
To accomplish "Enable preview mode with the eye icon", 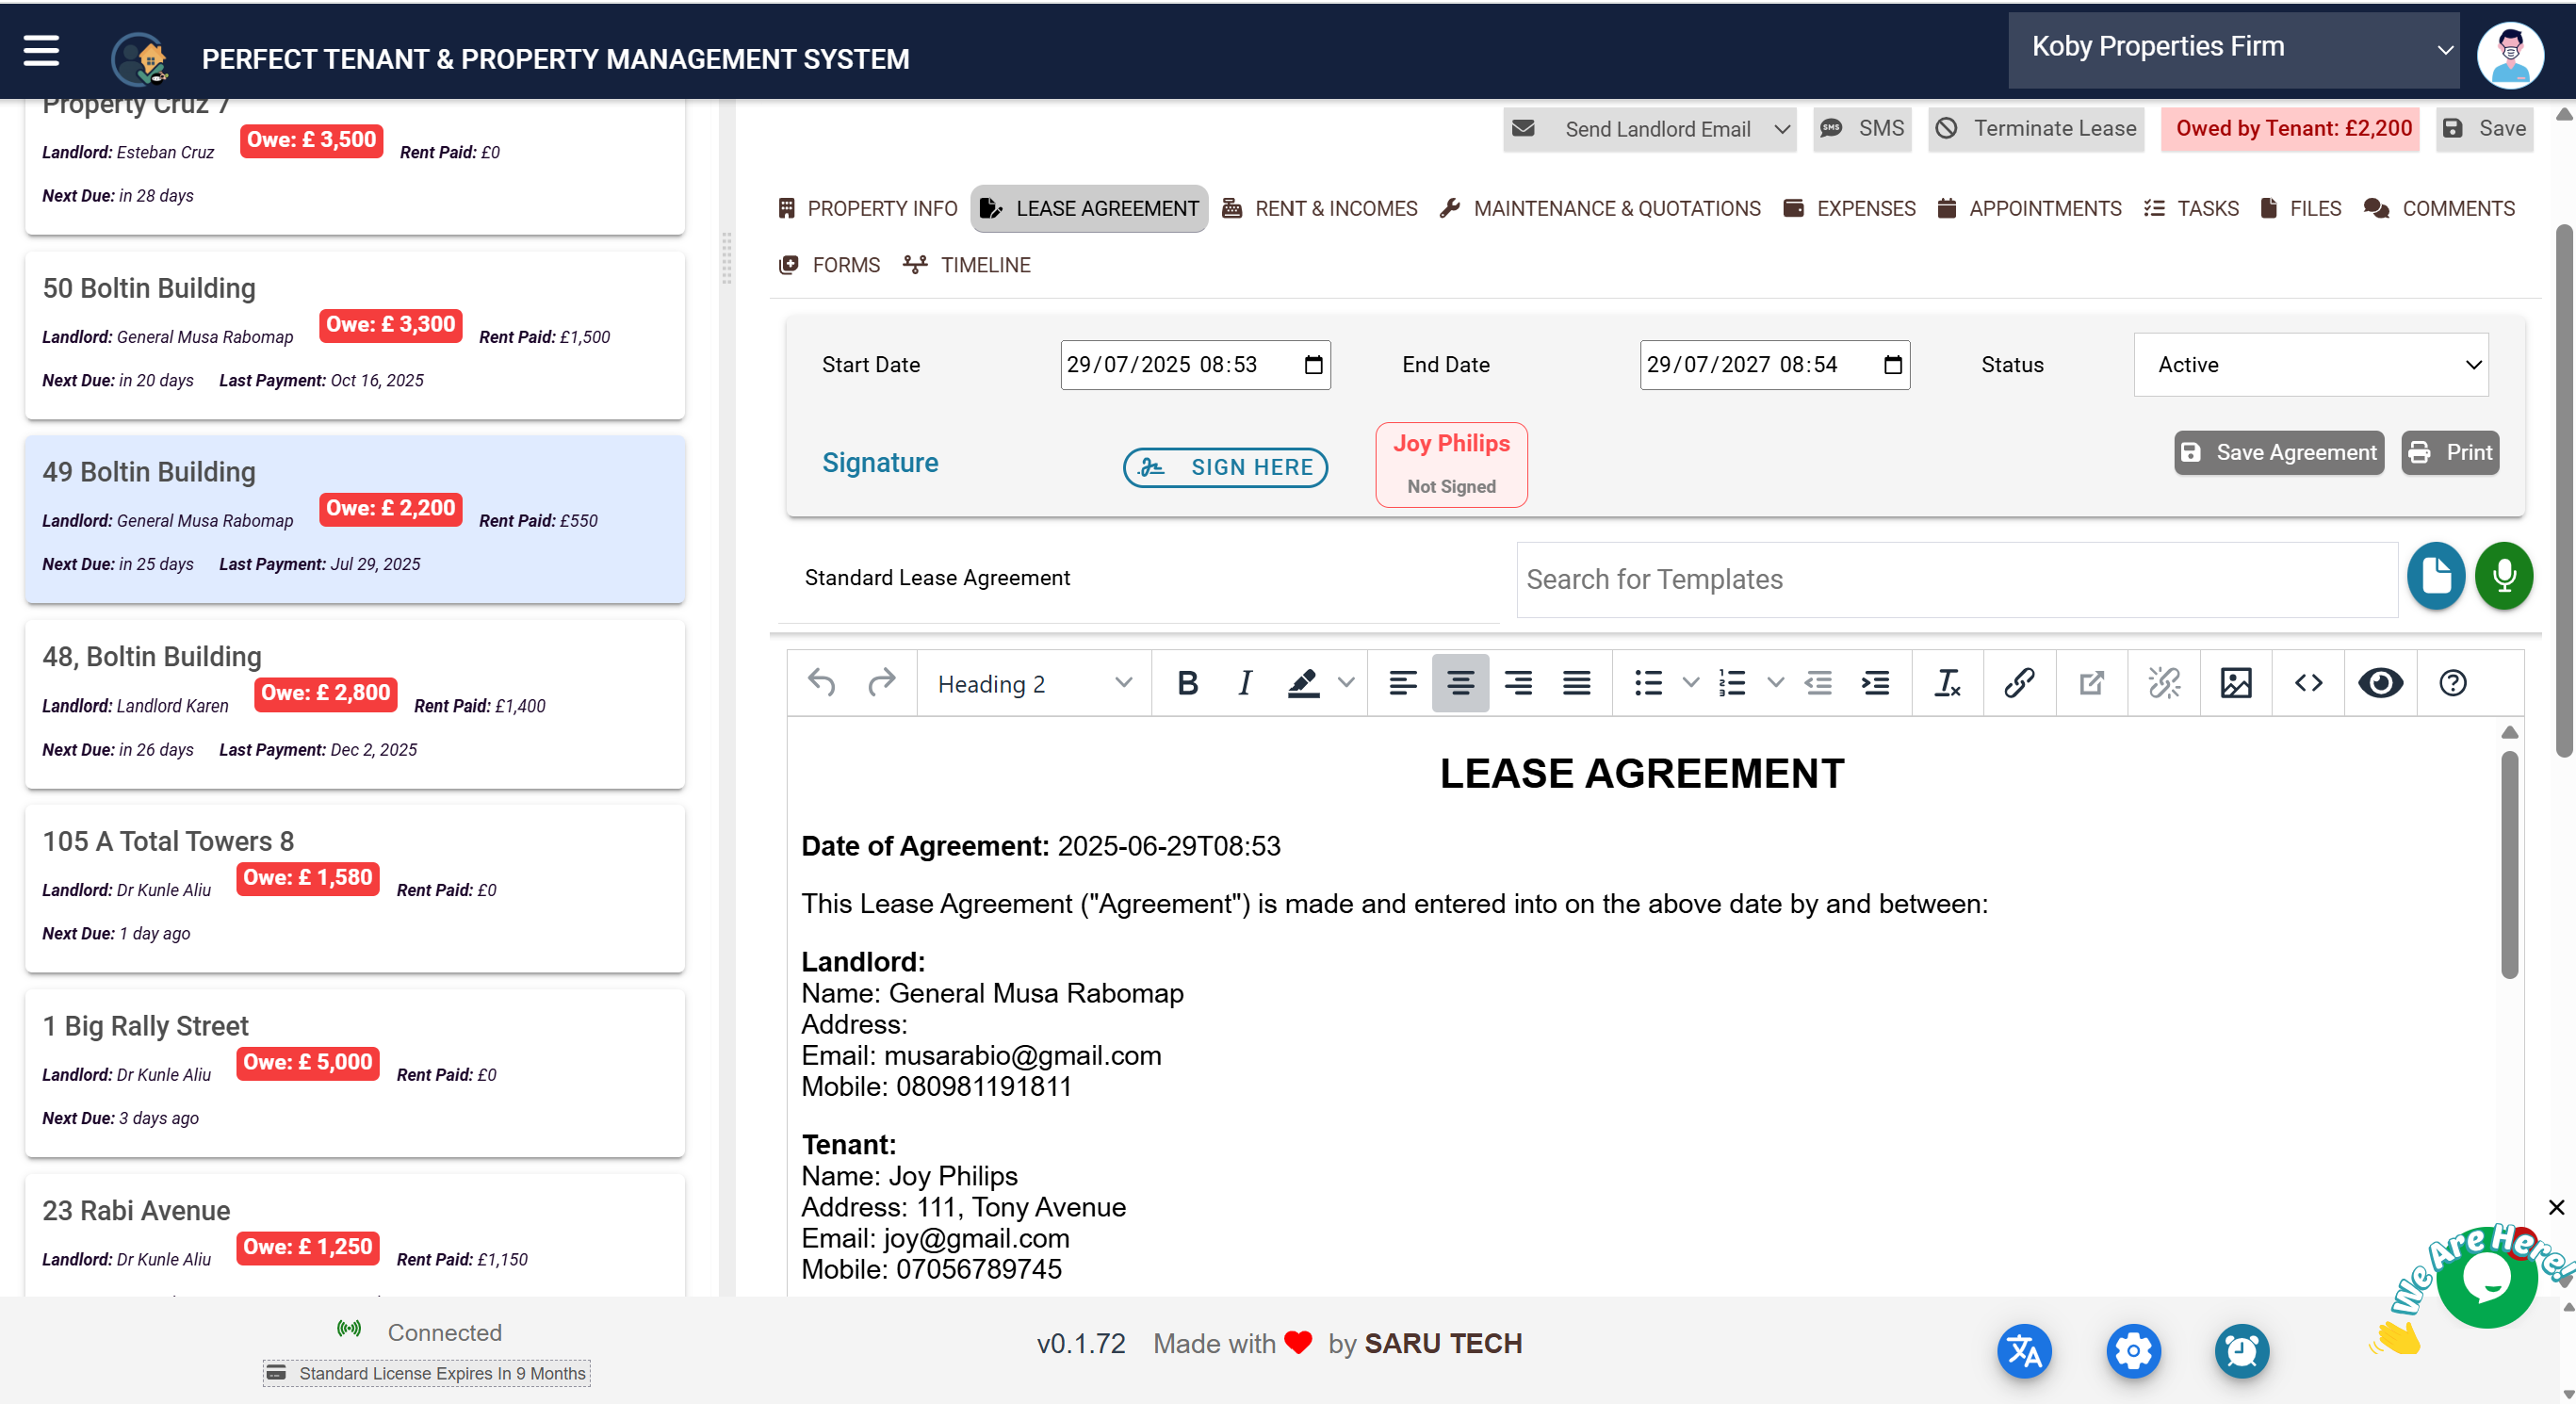I will pyautogui.click(x=2380, y=683).
